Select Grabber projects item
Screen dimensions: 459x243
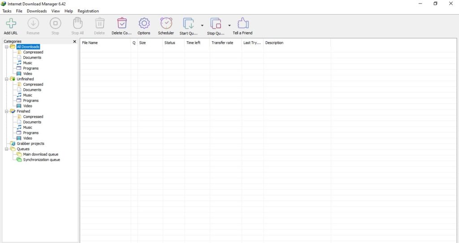coord(30,143)
